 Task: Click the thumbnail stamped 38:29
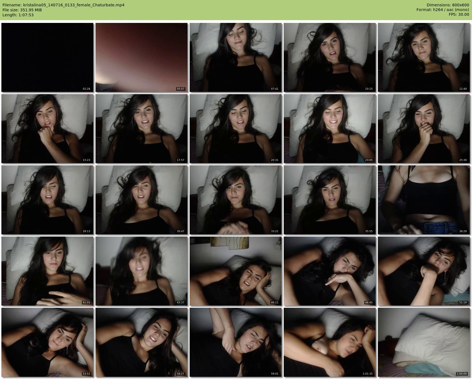(x=424, y=200)
